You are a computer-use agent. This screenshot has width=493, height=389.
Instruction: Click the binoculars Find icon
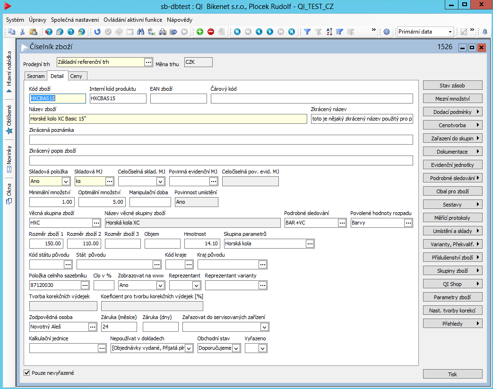pyautogui.click(x=140, y=32)
